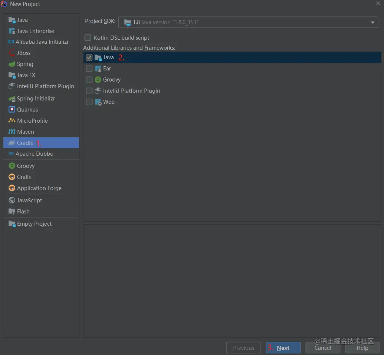Select JBoss label in list
The width and height of the screenshot is (384, 355).
coord(24,53)
